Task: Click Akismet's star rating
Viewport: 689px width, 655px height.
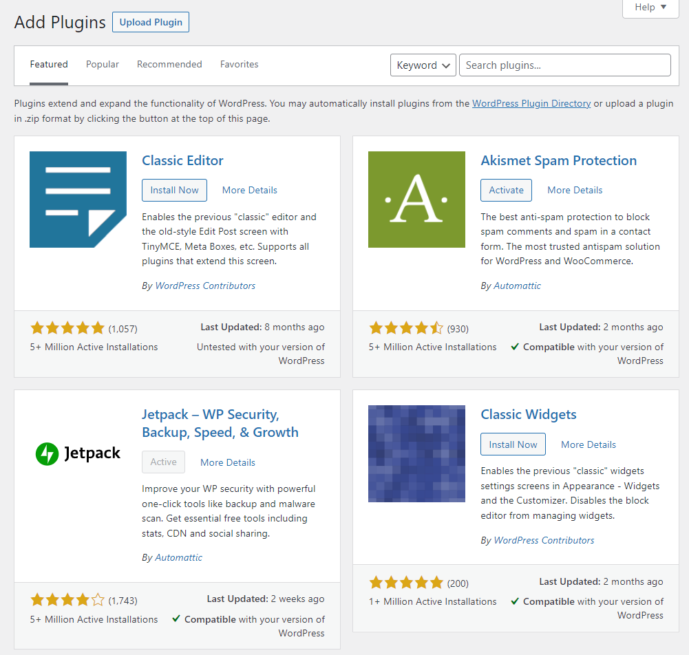Action: click(x=407, y=328)
